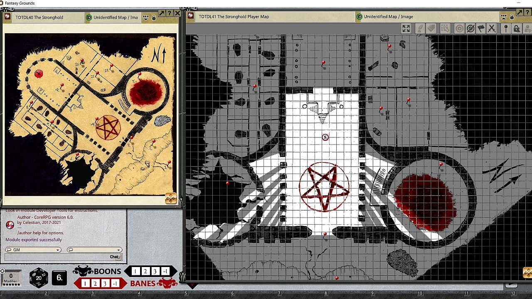The image size is (532, 299).
Task: Click the red link icon of TOTDL40 Stronghold window
Action: [7, 17]
